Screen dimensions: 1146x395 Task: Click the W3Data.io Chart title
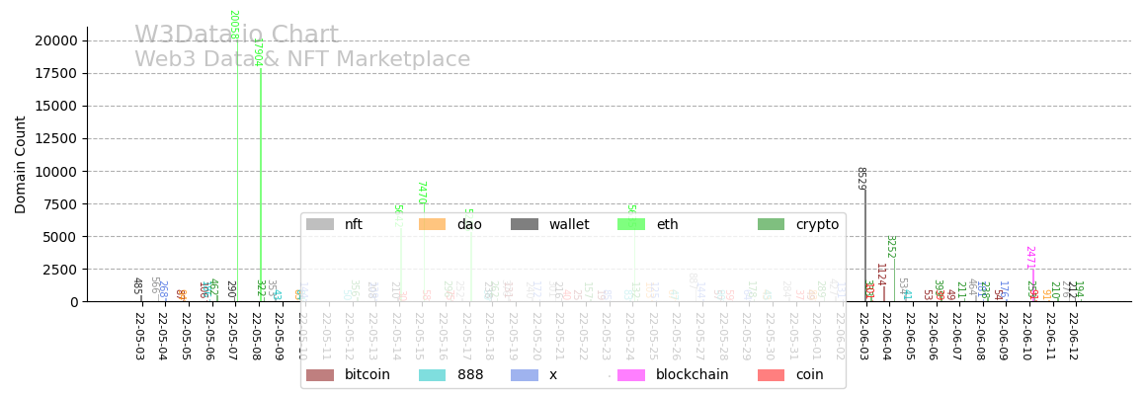pos(236,36)
